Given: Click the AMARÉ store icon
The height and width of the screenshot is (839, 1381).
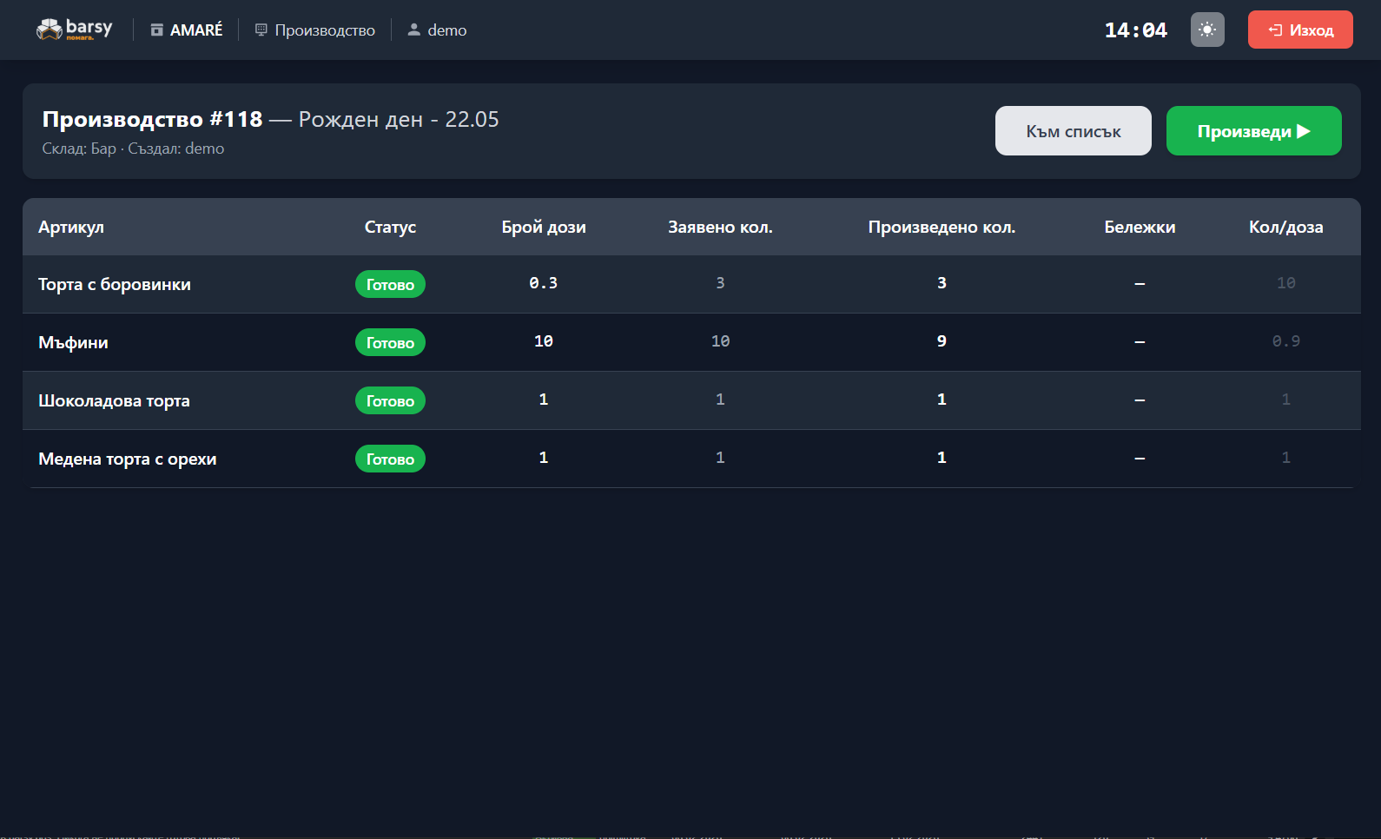Looking at the screenshot, I should [156, 30].
